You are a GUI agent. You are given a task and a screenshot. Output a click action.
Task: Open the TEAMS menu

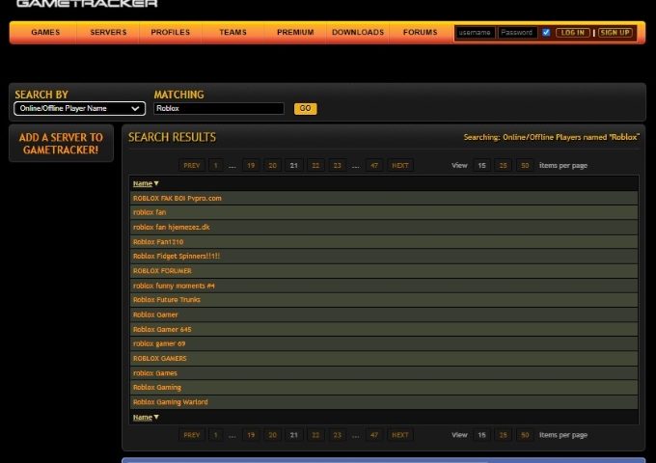click(x=232, y=32)
